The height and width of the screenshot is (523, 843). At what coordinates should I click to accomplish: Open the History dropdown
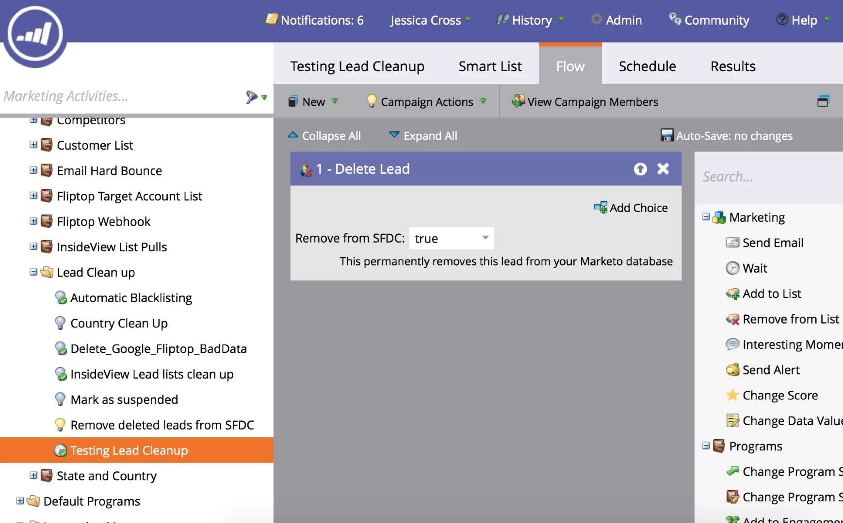(531, 20)
